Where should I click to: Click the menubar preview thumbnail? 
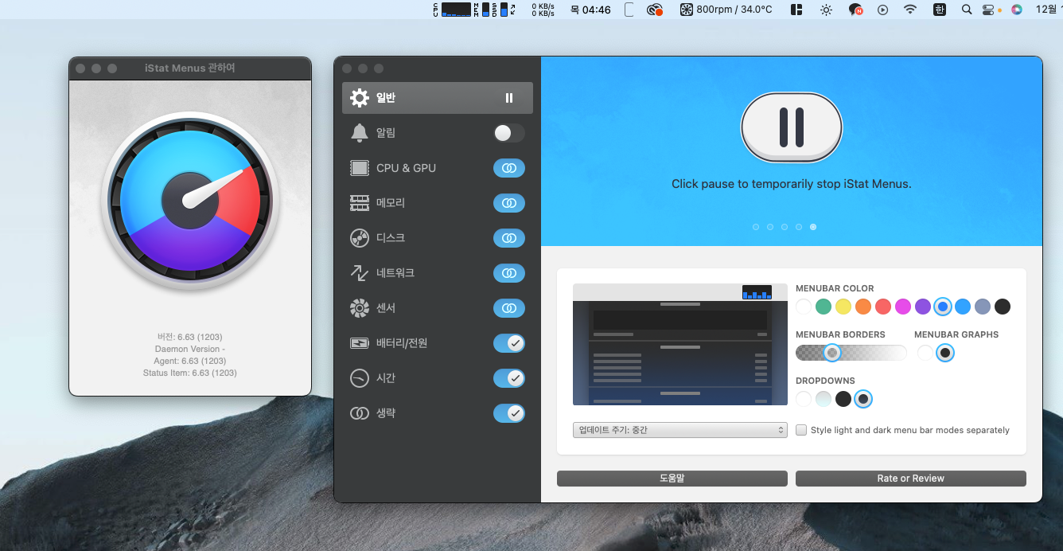(680, 345)
